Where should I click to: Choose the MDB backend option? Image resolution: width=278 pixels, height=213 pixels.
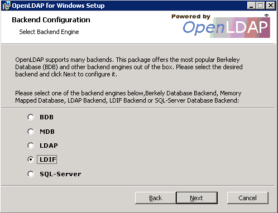coord(31,132)
